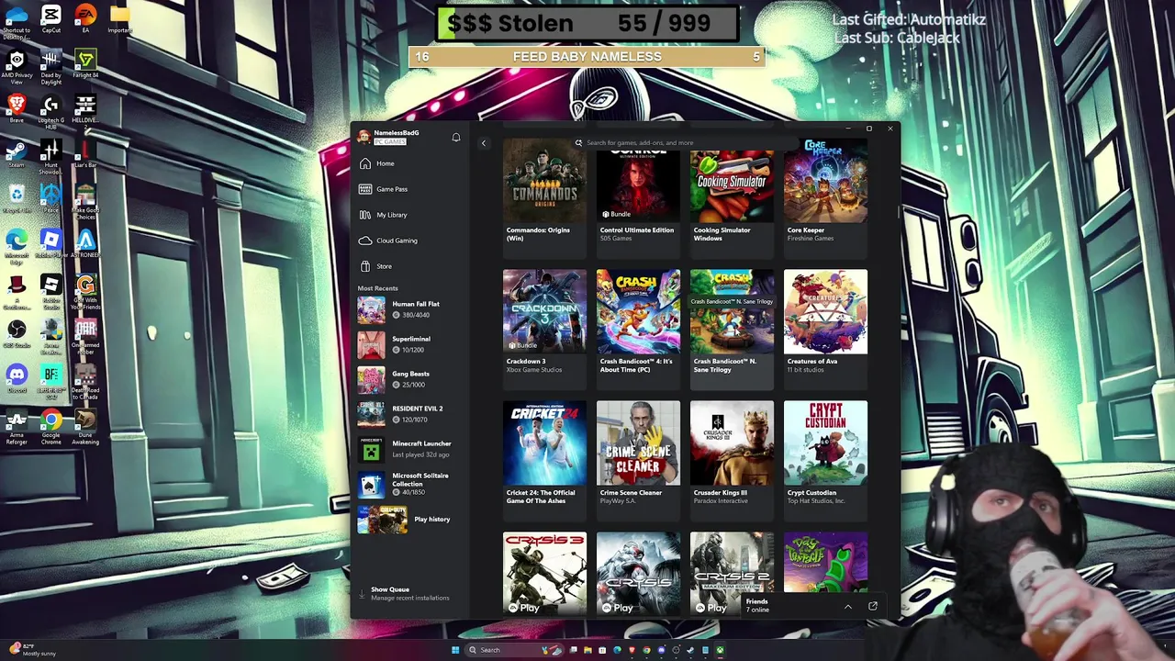The height and width of the screenshot is (661, 1175).
Task: Open Arma Reforger desktop icon
Action: [x=17, y=428]
